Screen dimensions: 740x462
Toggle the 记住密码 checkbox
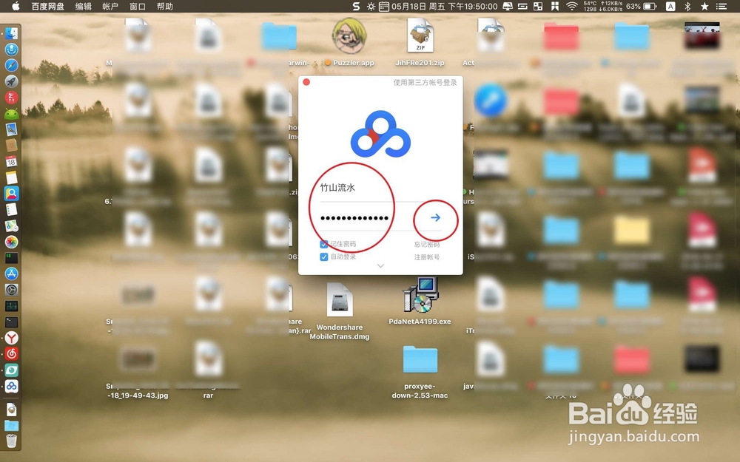click(x=324, y=244)
